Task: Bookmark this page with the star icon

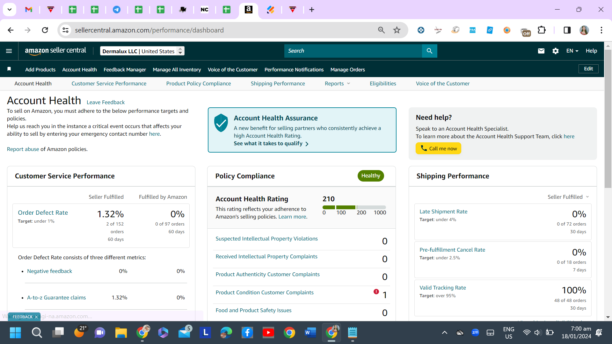Action: 397,30
